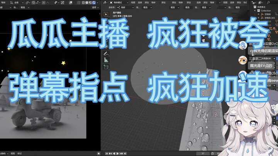
Task: Click the pivot point link icon
Action: (x=28, y=3)
